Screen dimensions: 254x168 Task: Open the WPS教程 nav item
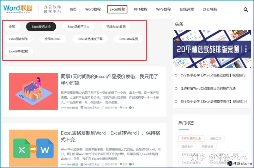pyautogui.click(x=163, y=10)
